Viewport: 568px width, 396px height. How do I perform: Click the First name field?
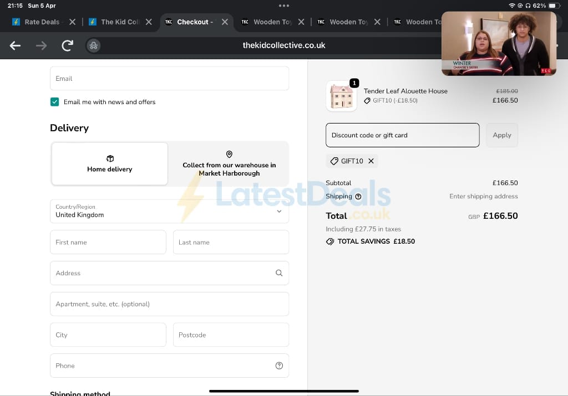tap(108, 242)
